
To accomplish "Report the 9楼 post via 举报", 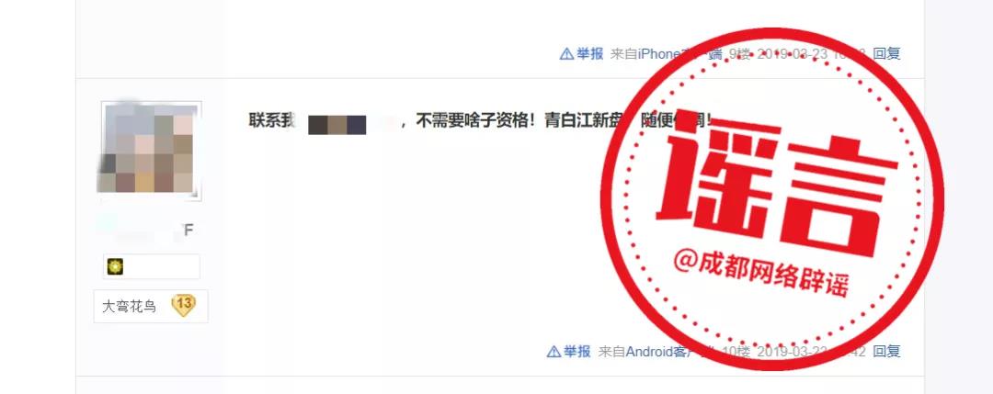I will (589, 54).
